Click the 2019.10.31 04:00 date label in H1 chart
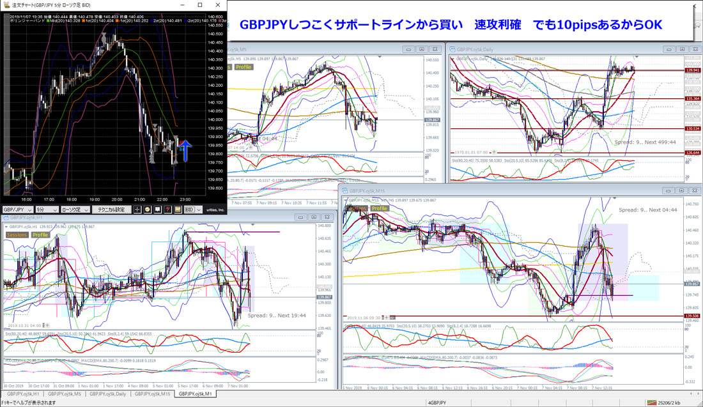 [x=24, y=325]
